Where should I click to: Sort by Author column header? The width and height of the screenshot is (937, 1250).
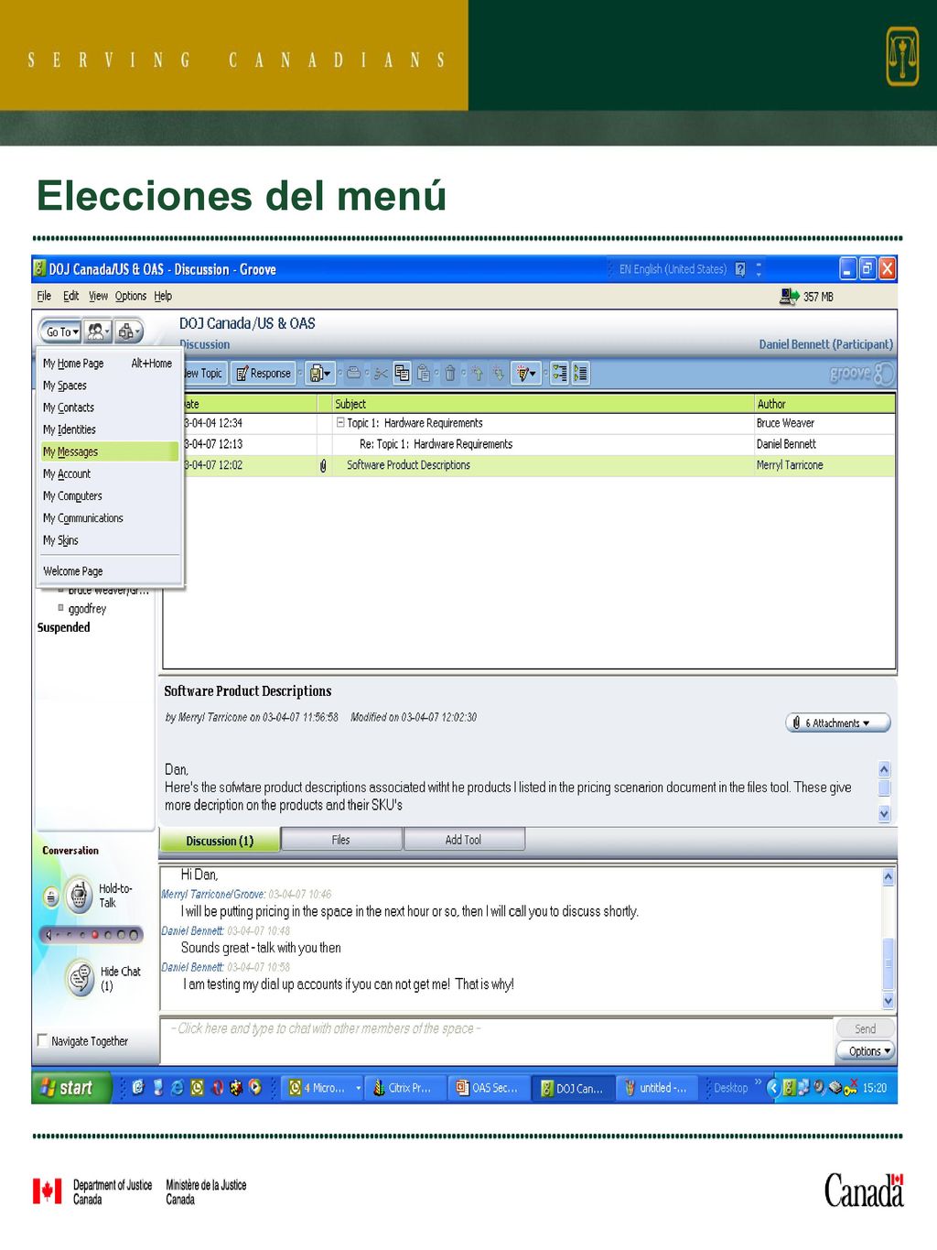click(824, 404)
